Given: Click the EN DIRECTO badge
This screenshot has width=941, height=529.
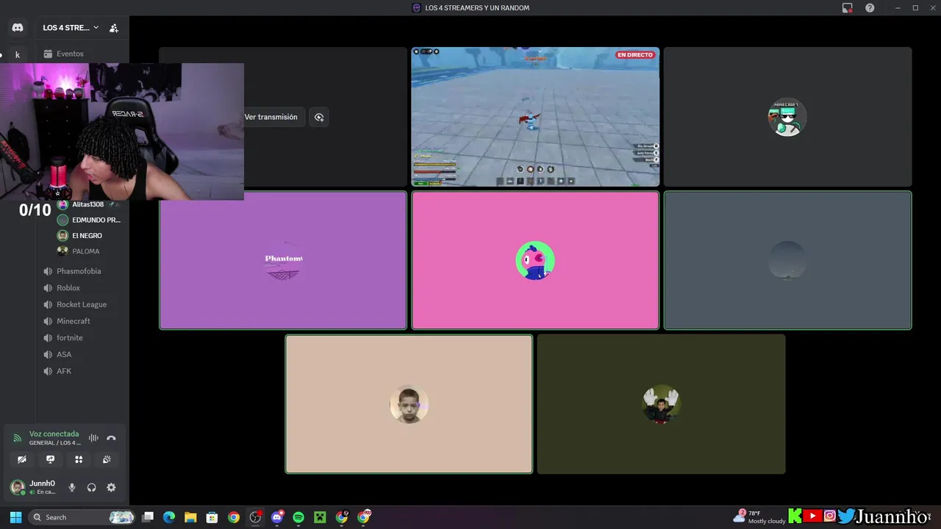Looking at the screenshot, I should (x=635, y=55).
